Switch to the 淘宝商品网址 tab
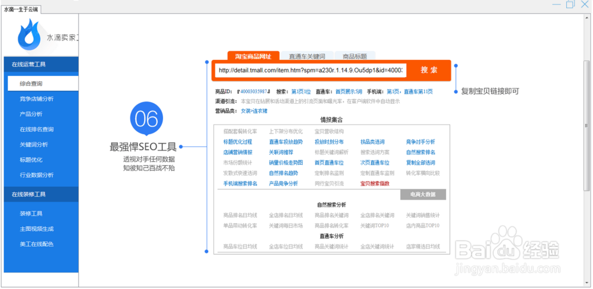 point(253,56)
